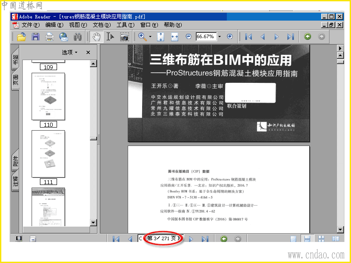Switch to the 附件 side tab
The height and width of the screenshot is (263, 351).
(x=15, y=160)
